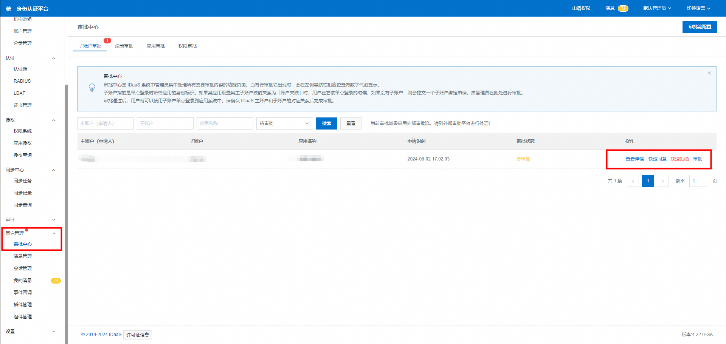This screenshot has width=726, height=344.
Task: Click the 消息 badge showing 73 in header
Action: [623, 8]
